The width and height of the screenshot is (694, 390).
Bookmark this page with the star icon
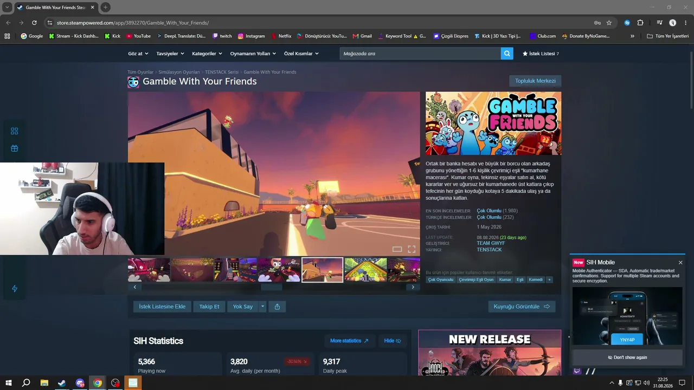coord(609,23)
